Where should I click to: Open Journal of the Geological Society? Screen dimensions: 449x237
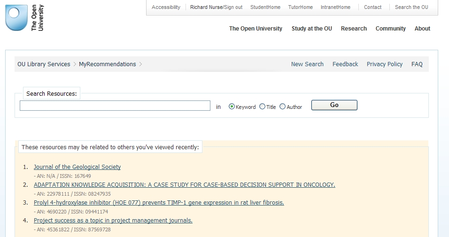tap(77, 167)
